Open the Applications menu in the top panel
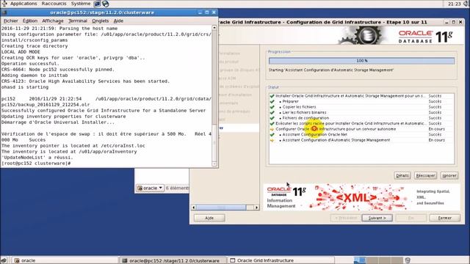The height and width of the screenshot is (264, 470). click(23, 4)
